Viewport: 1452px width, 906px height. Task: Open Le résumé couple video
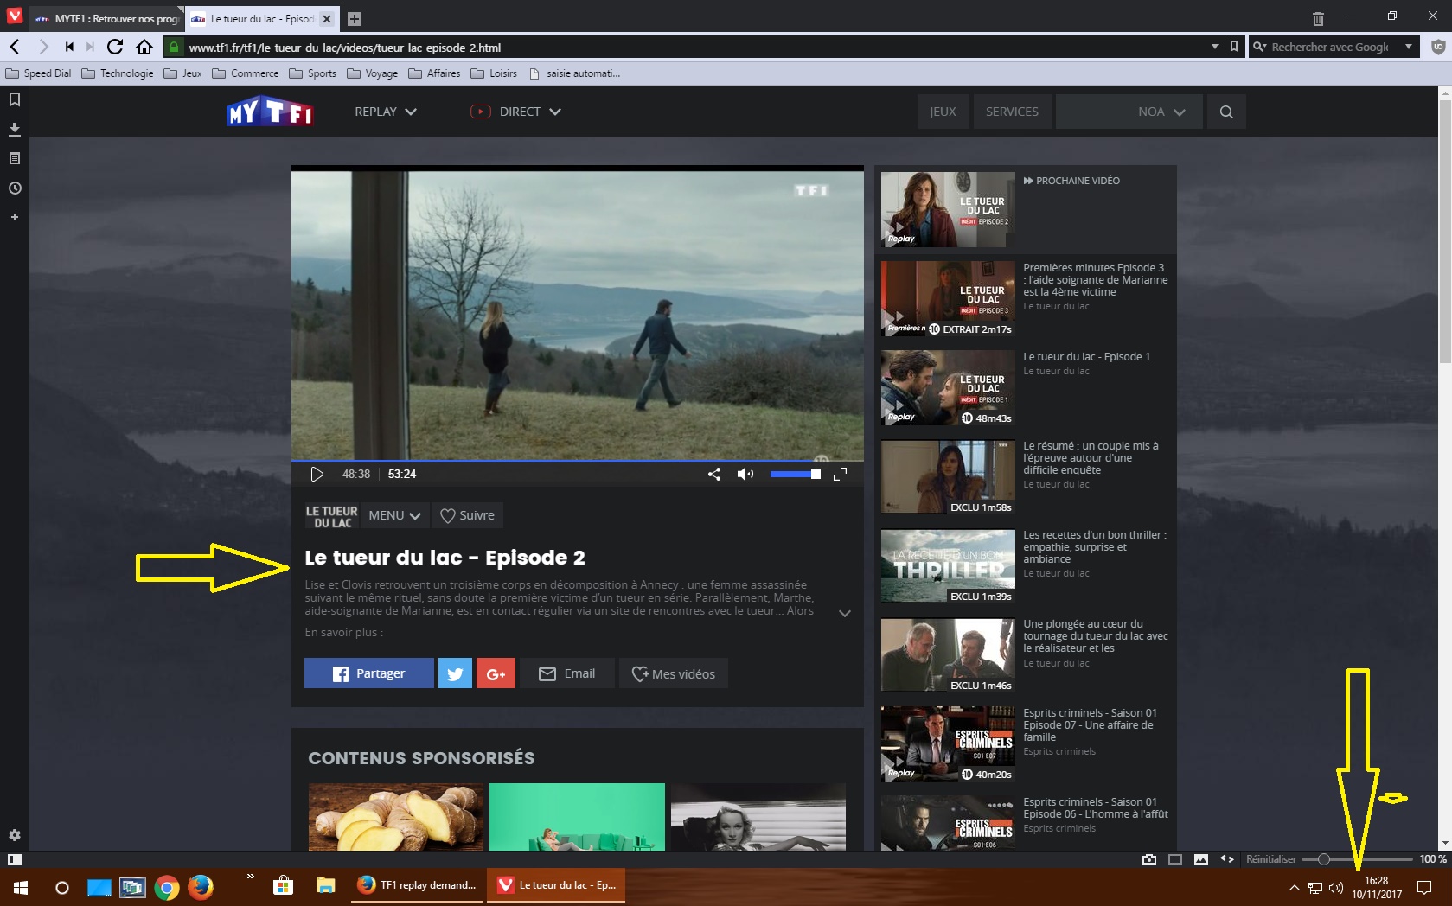(x=1025, y=476)
